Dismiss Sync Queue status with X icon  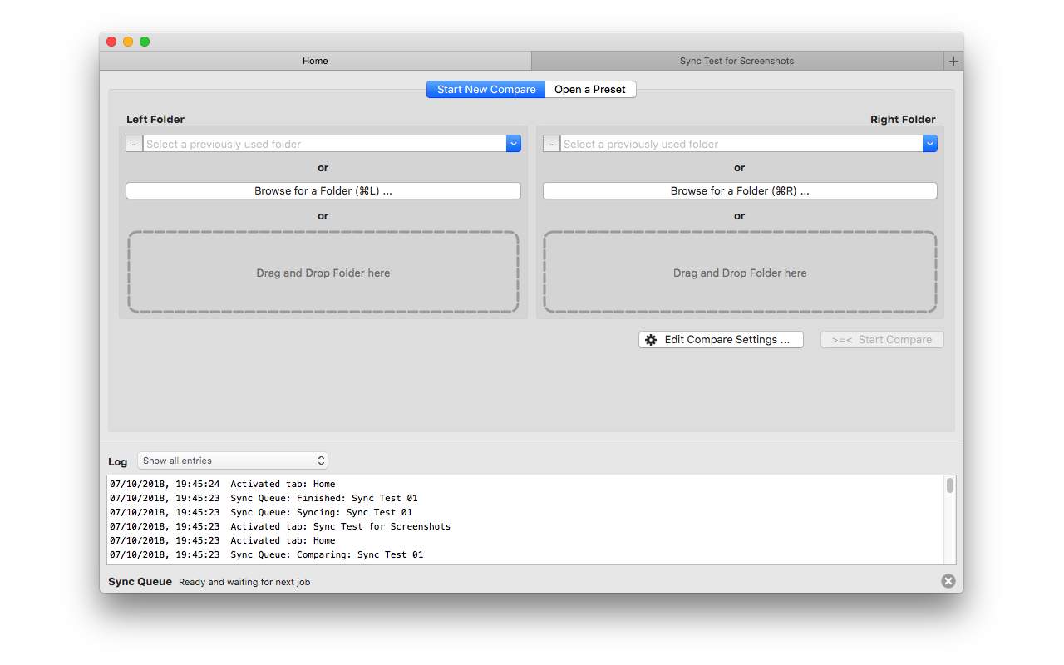[x=948, y=580]
